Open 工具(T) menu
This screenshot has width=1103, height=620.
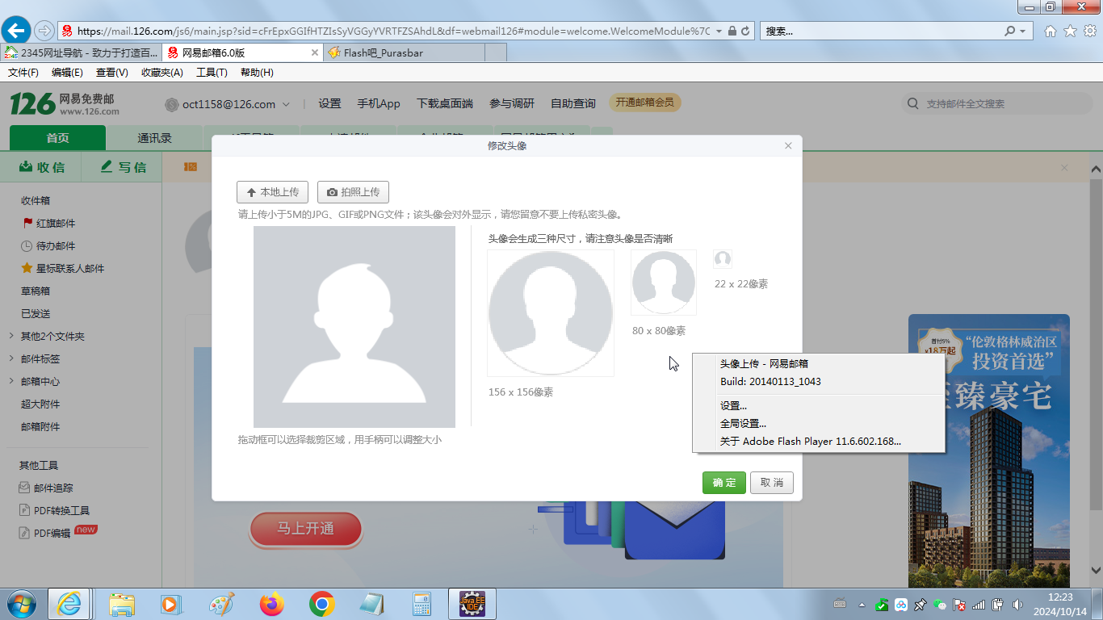click(x=212, y=73)
